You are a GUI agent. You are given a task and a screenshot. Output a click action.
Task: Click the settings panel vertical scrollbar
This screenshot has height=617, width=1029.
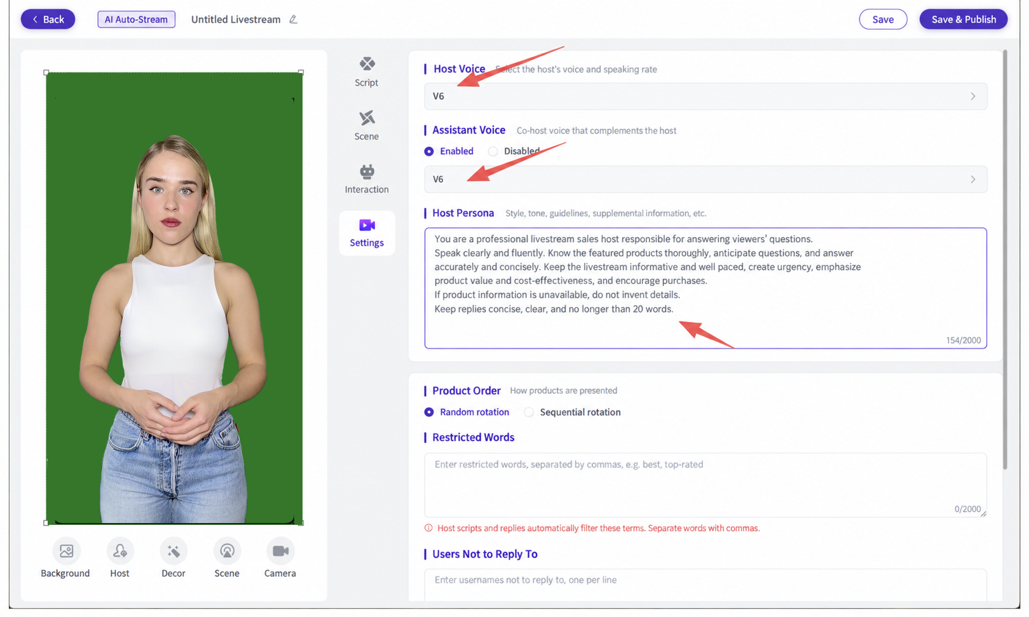click(x=1005, y=259)
